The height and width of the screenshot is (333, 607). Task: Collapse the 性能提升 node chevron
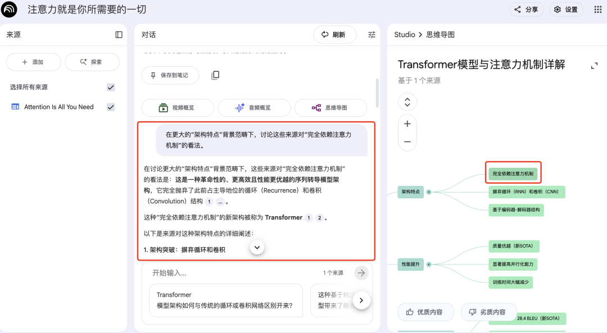[429, 264]
